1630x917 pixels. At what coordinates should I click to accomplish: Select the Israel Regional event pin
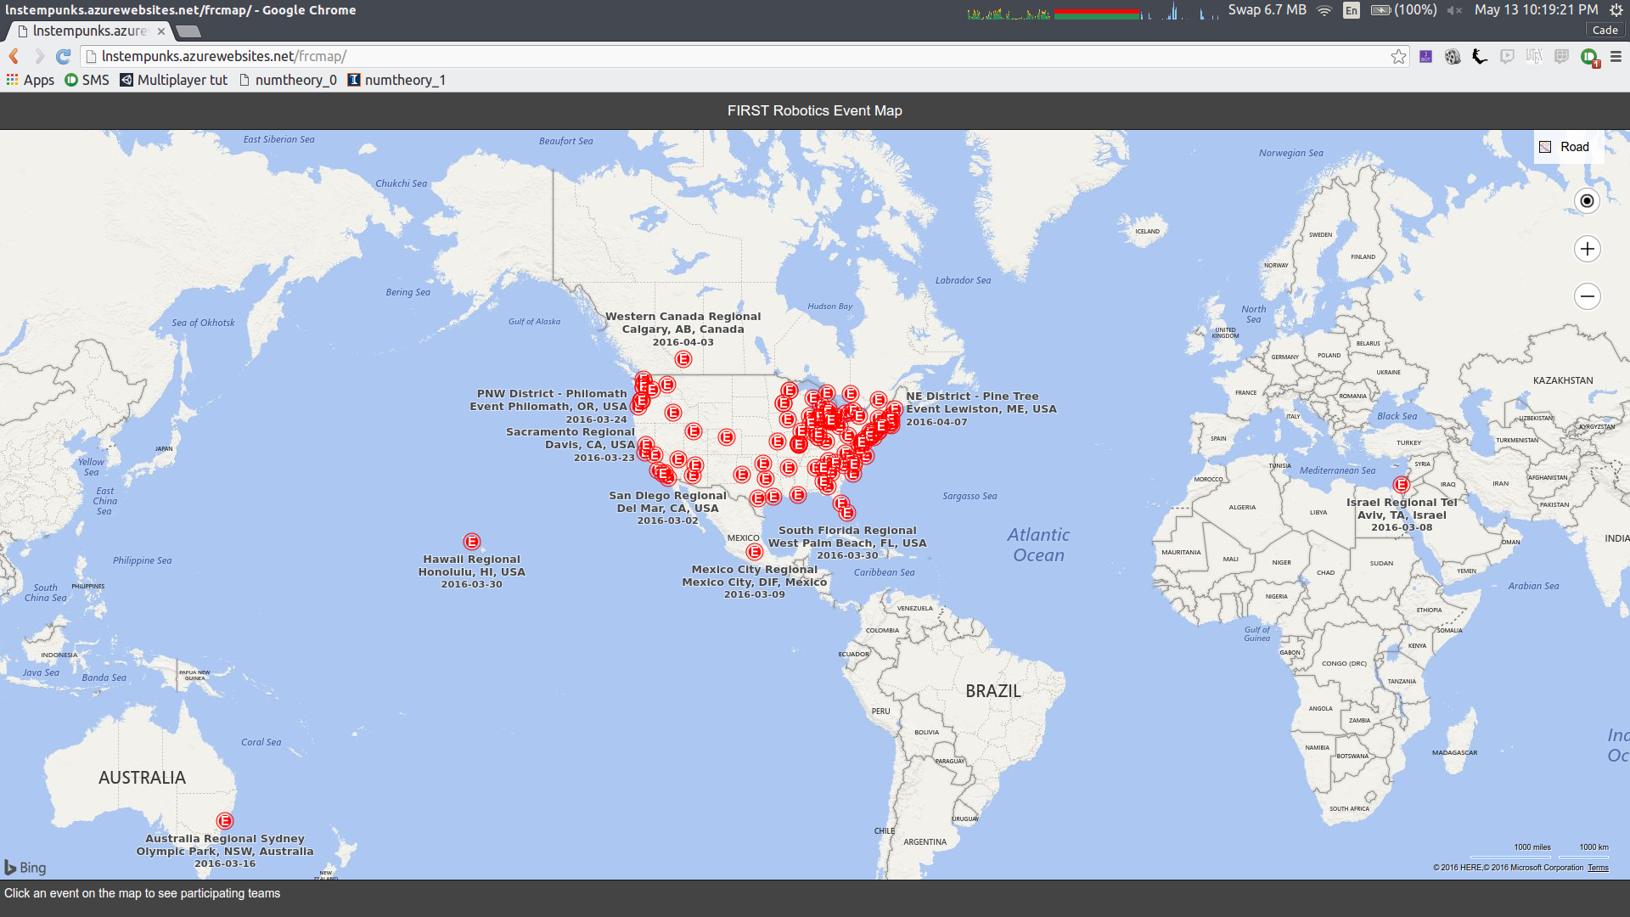[1402, 485]
